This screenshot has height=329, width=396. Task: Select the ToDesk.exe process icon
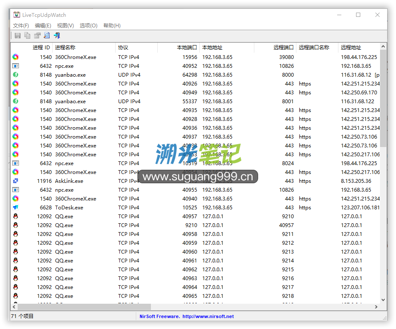(16, 208)
